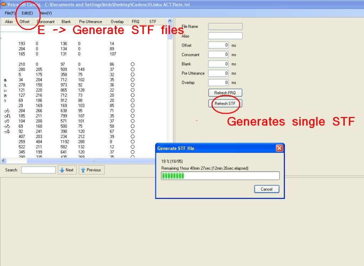Cancel the STF file generation

click(x=267, y=189)
